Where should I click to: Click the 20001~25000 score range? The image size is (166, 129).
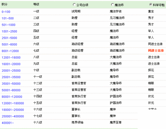click(11, 71)
